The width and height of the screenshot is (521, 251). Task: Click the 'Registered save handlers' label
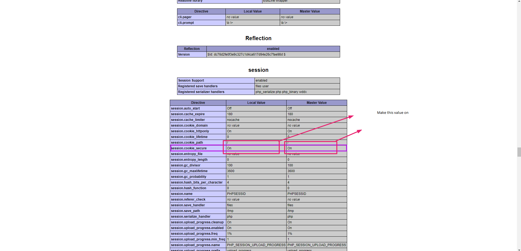[198, 86]
